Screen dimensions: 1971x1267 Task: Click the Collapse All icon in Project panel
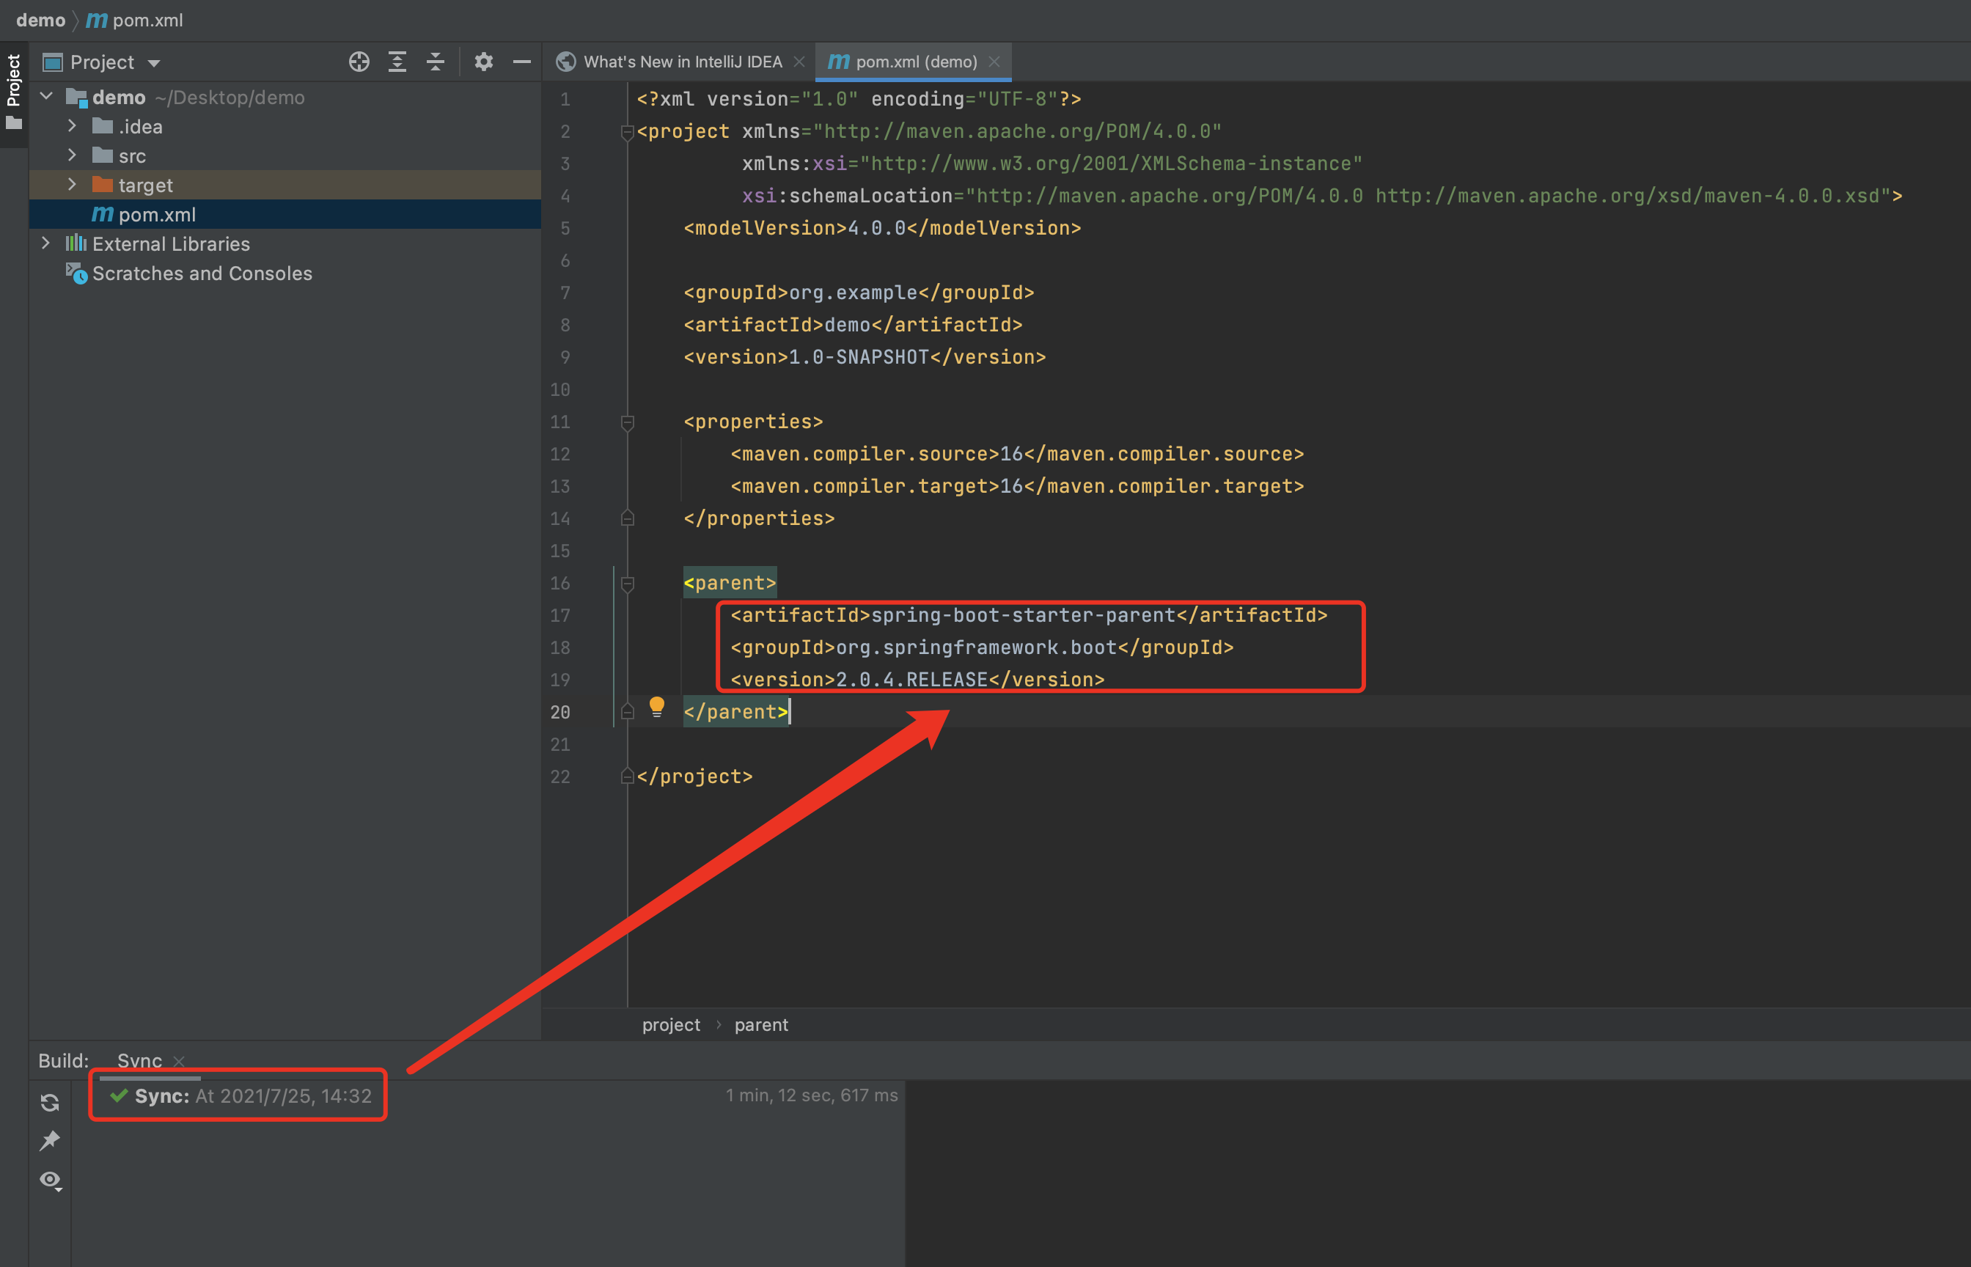click(x=435, y=62)
